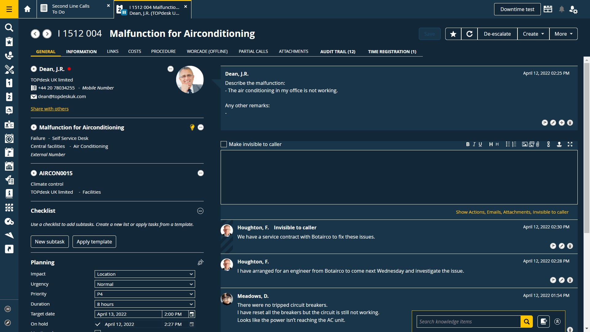Open the planning edit pen icon
The height and width of the screenshot is (332, 590).
(200, 262)
